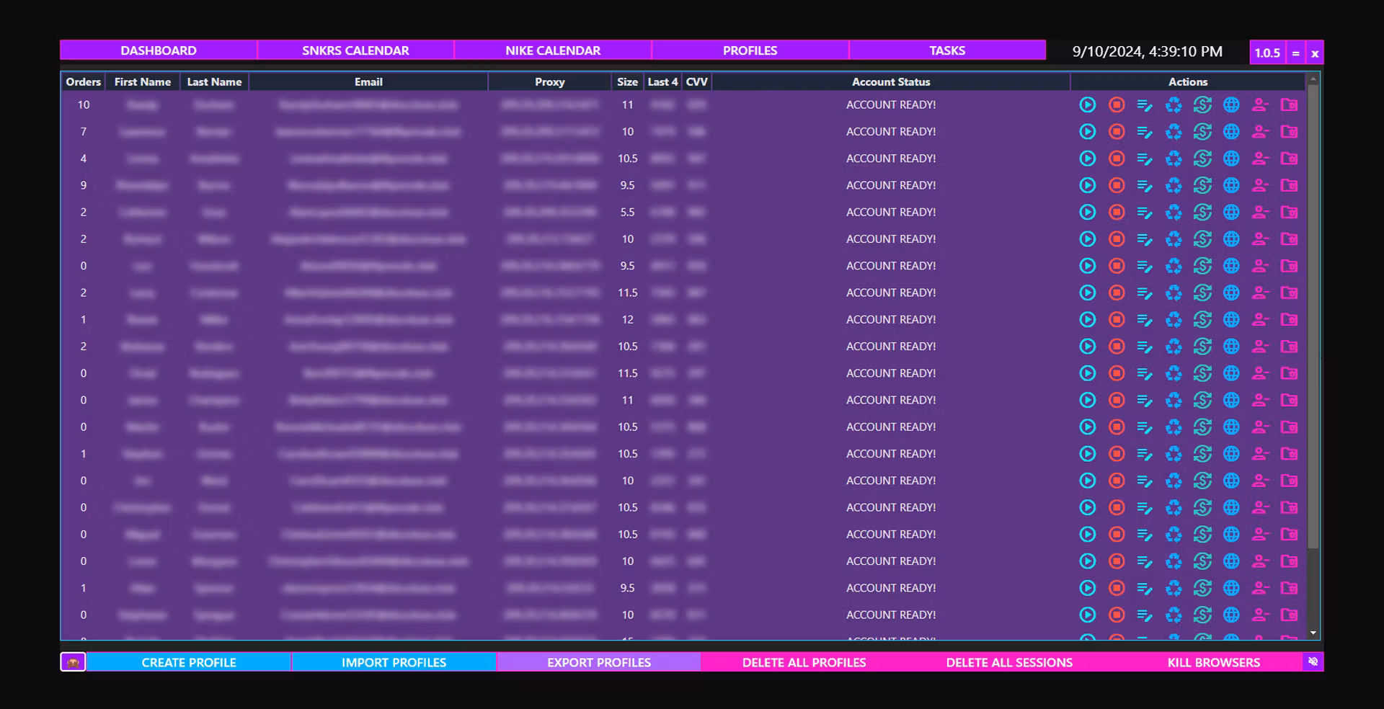
Task: Click Delete All Sessions
Action: [1008, 662]
